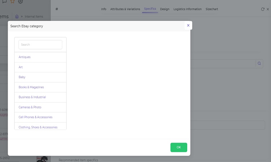Click the refresh icon in the panel header
The width and height of the screenshot is (271, 162).
pyautogui.click(x=263, y=9)
